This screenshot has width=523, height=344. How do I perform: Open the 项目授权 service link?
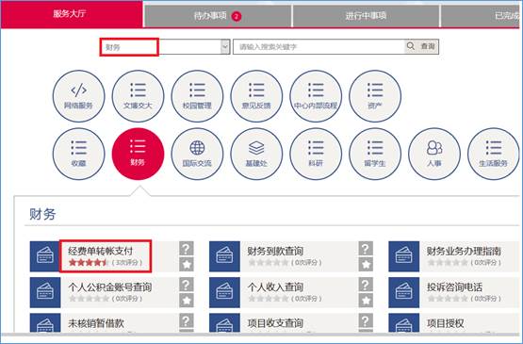(446, 323)
